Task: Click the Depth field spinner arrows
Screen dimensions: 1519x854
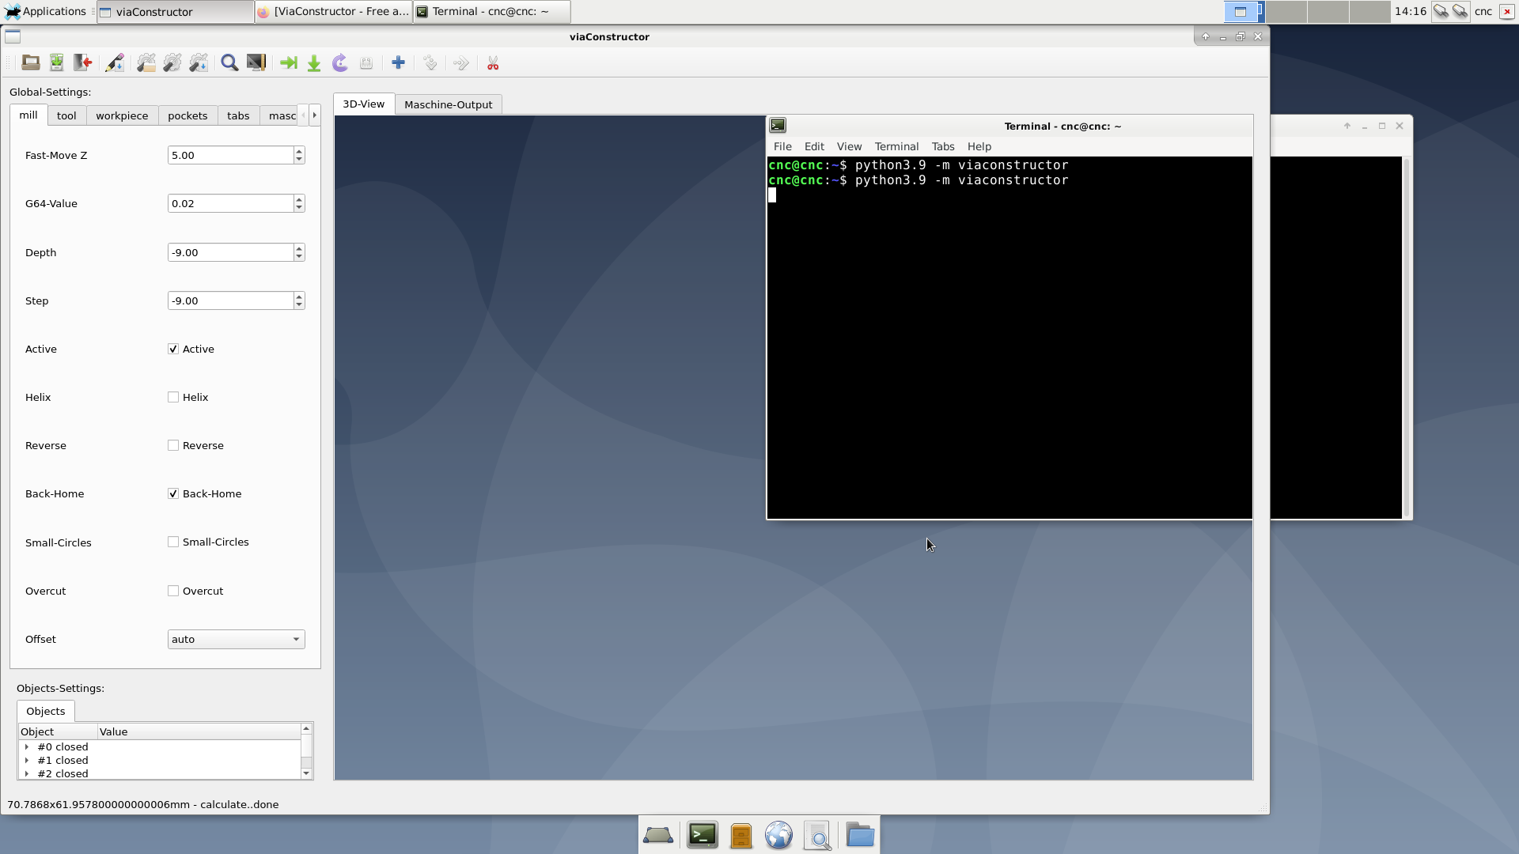Action: tap(299, 252)
